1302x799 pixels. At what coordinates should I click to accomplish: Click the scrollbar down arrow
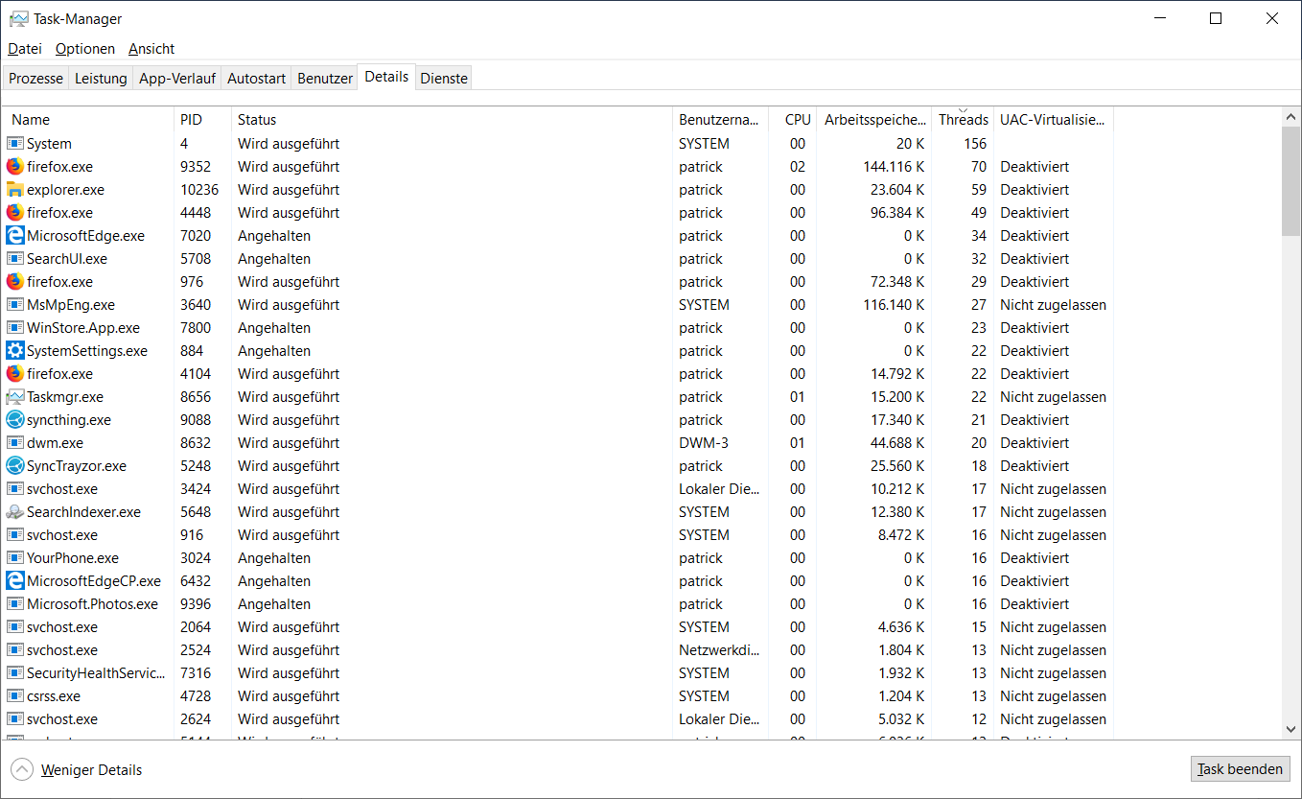1290,729
